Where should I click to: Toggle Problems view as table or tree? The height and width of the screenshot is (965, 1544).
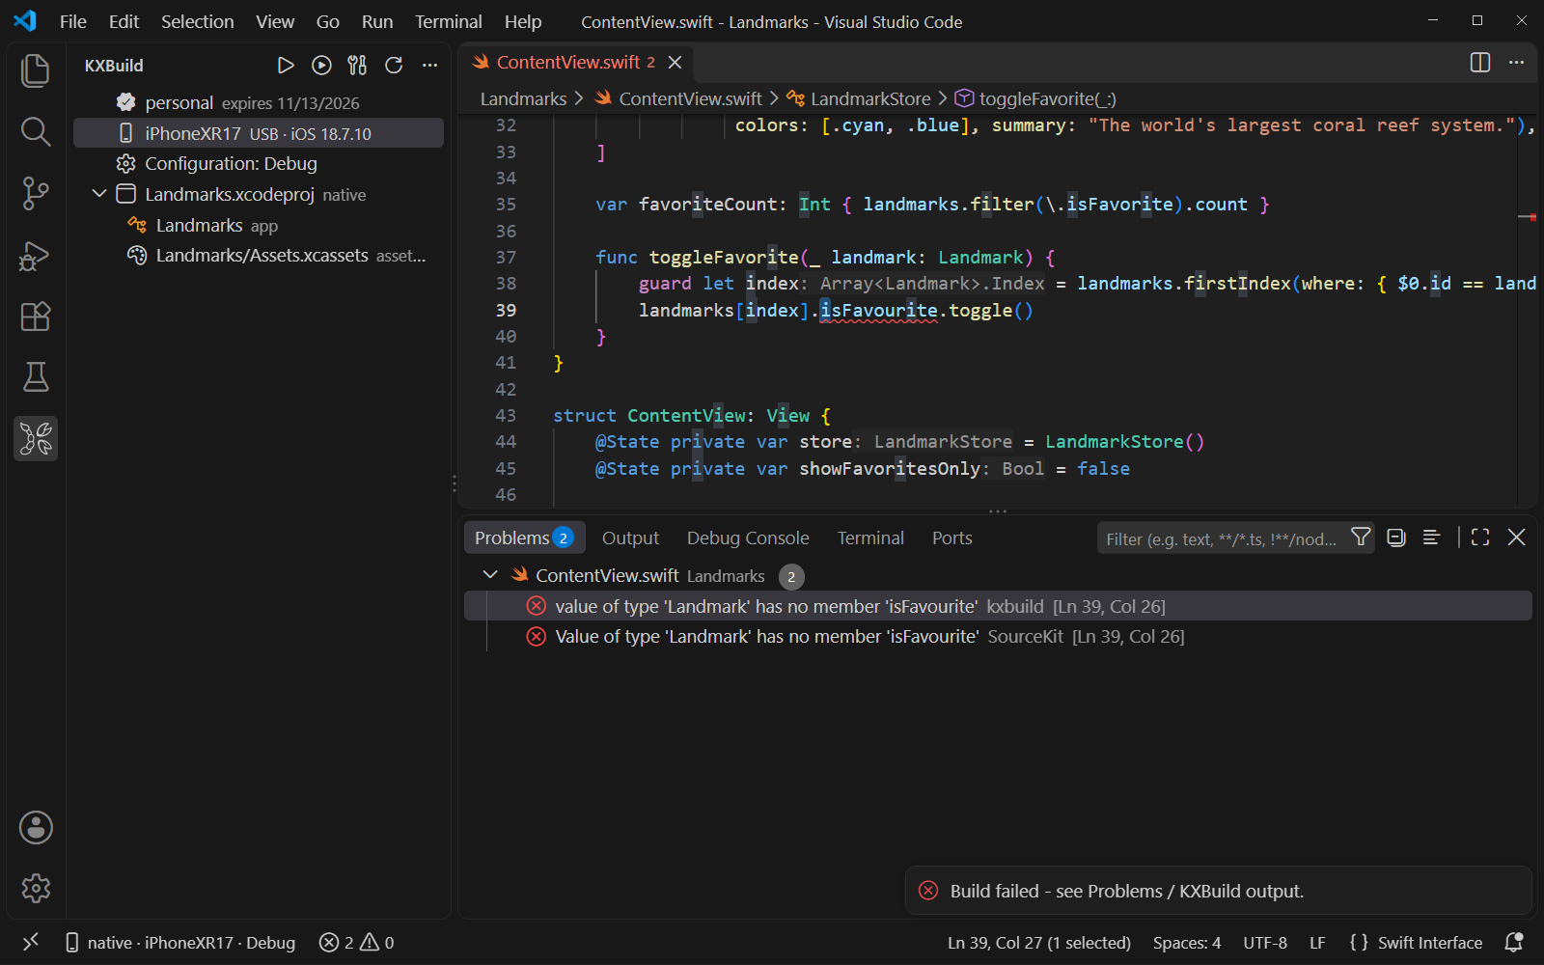[x=1432, y=538]
